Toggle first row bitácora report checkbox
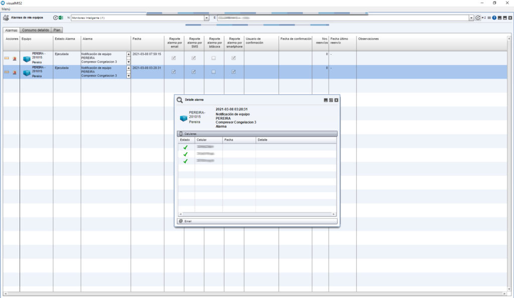The width and height of the screenshot is (514, 298). (x=213, y=58)
